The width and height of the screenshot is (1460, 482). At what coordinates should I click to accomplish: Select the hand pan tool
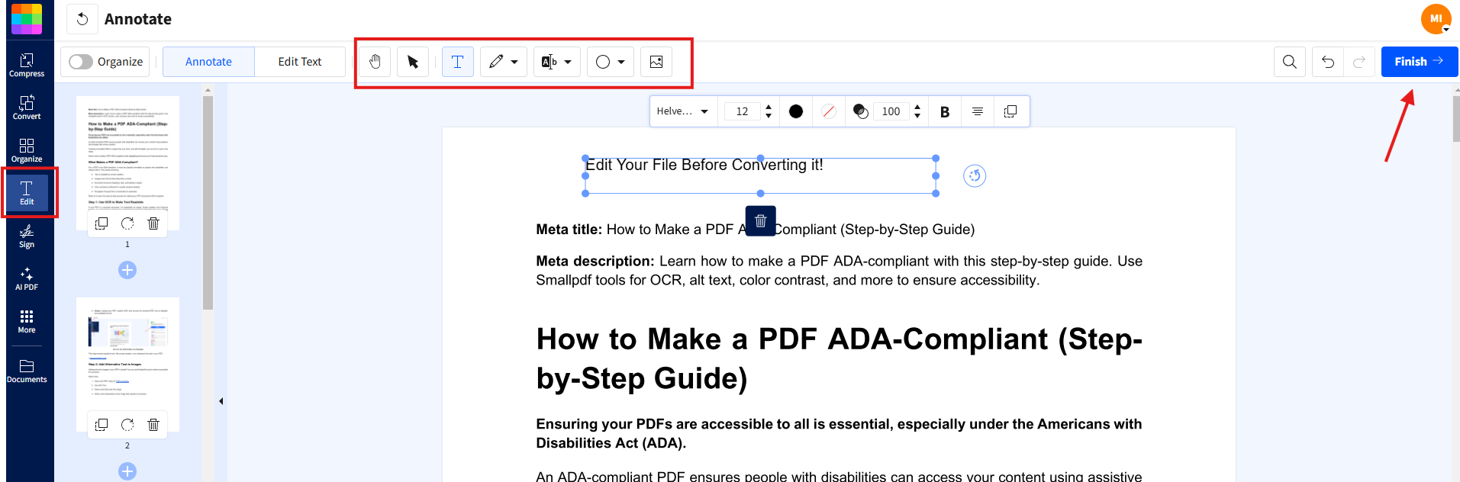[375, 62]
